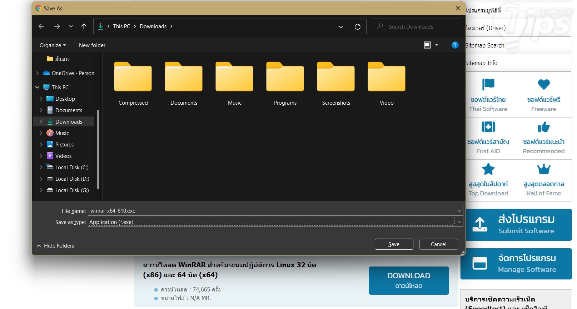Image resolution: width=577 pixels, height=309 pixels.
Task: Open the Organize menu
Action: tap(53, 45)
